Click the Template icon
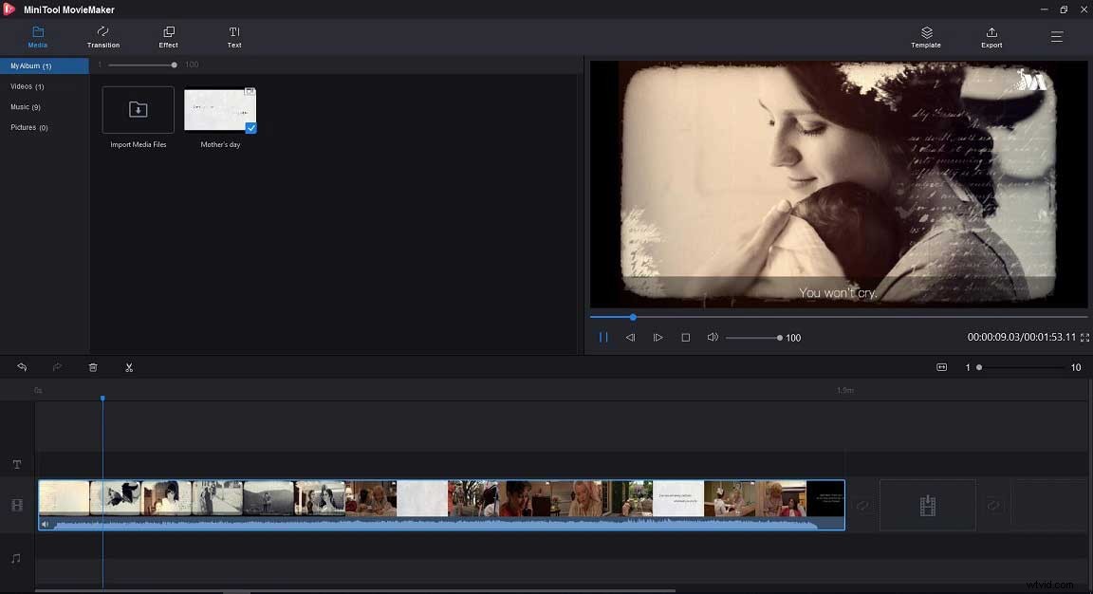 tap(925, 38)
